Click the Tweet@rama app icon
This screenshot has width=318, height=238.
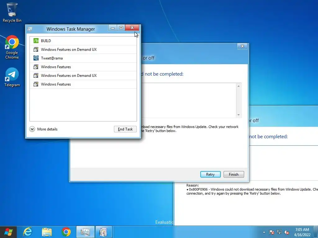(x=36, y=58)
